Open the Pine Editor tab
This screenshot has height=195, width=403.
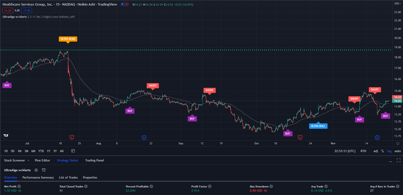point(42,160)
